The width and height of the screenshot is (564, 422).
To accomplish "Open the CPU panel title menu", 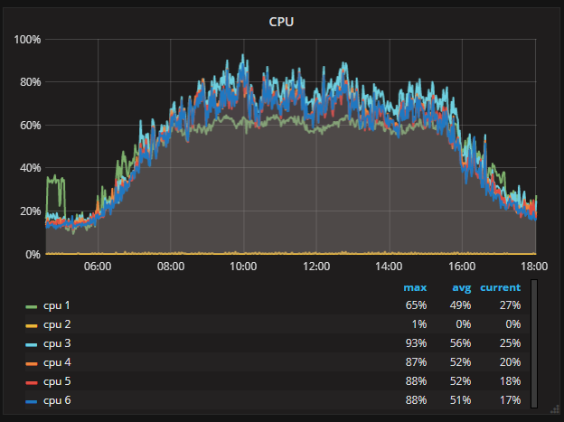I will 281,21.
